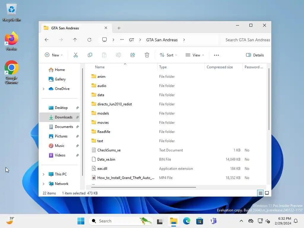Open the Recycle Bin desktop icon
304x228 pixels.
(x=12, y=12)
